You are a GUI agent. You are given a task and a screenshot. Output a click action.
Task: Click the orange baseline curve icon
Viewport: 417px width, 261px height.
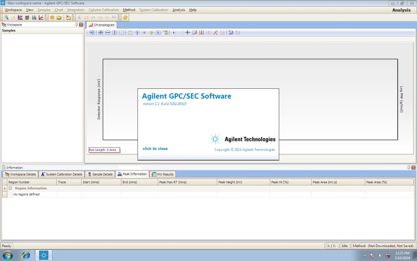(x=215, y=32)
